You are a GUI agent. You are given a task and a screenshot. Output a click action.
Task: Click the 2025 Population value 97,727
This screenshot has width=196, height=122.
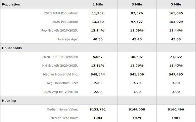point(137,22)
